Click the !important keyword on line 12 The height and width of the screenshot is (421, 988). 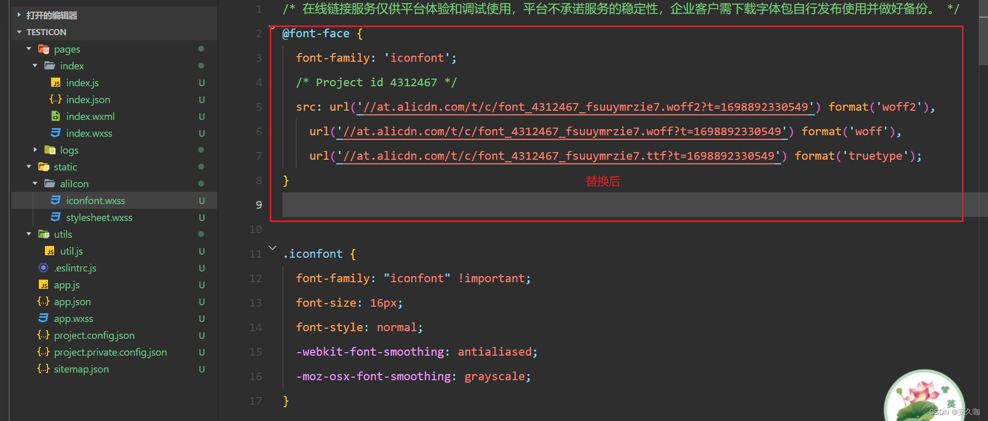[x=491, y=279]
